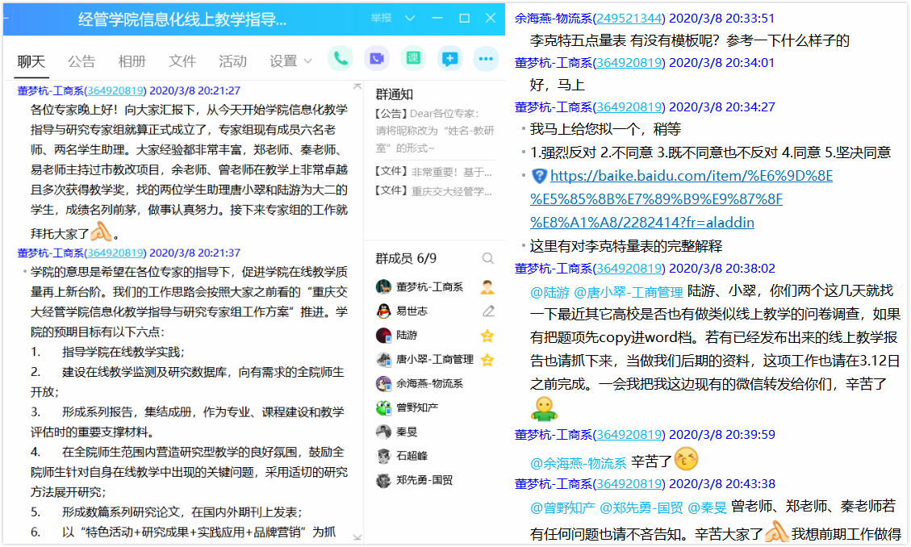Viewport: 911px width, 547px height.
Task: Switch to the 文件 tab
Action: [x=182, y=61]
